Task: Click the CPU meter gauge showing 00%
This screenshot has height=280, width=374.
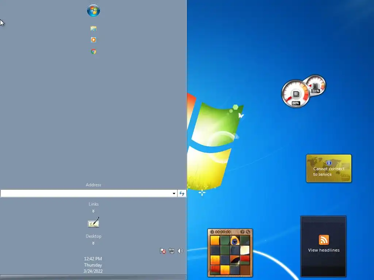Action: click(x=295, y=94)
